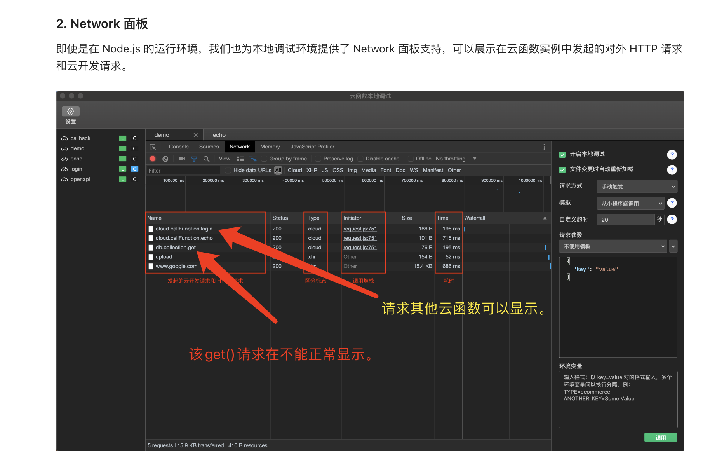
Task: Stop recording with the red record button
Action: coord(153,159)
